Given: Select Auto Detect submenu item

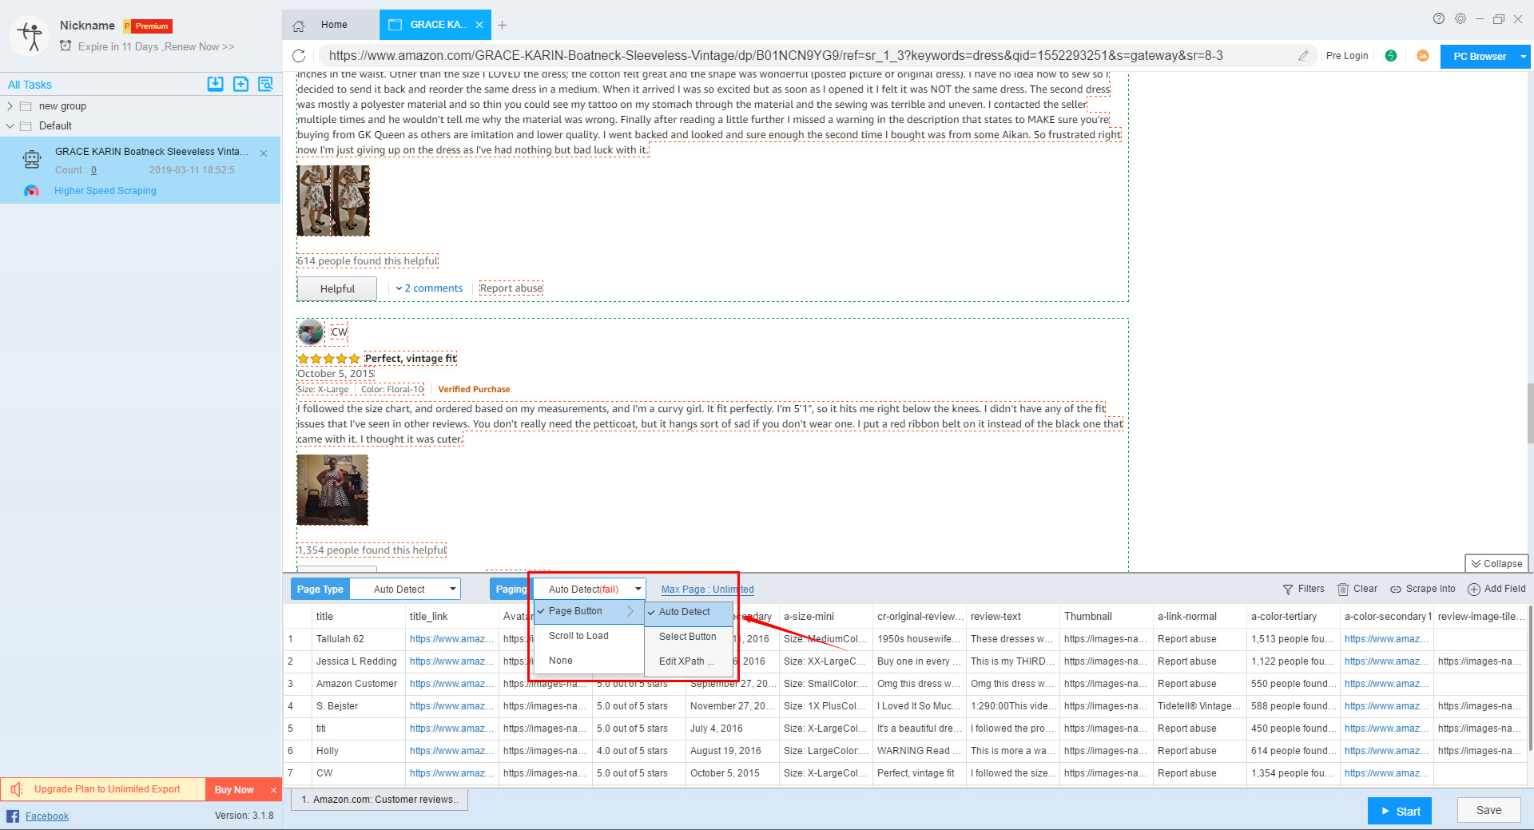Looking at the screenshot, I should pos(689,612).
